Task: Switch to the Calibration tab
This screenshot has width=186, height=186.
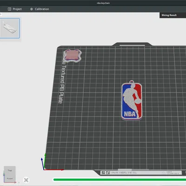Action: click(x=40, y=9)
